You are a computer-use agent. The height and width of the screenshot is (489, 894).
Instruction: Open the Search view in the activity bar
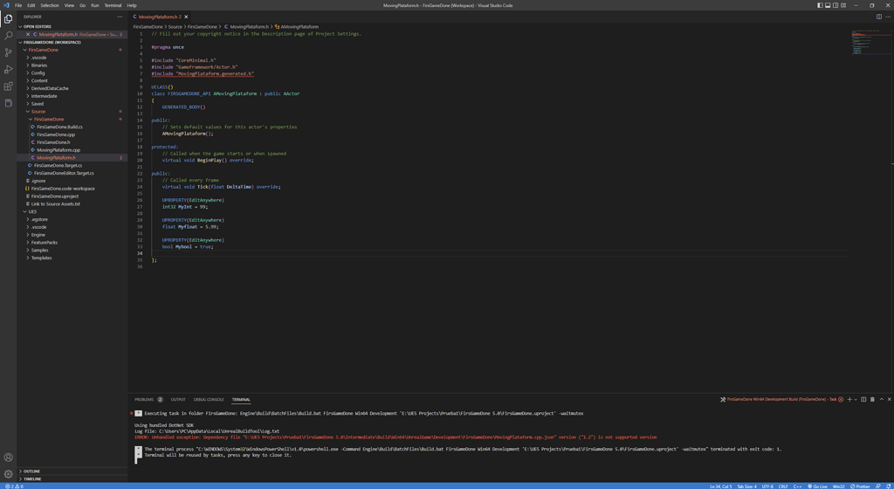(8, 35)
